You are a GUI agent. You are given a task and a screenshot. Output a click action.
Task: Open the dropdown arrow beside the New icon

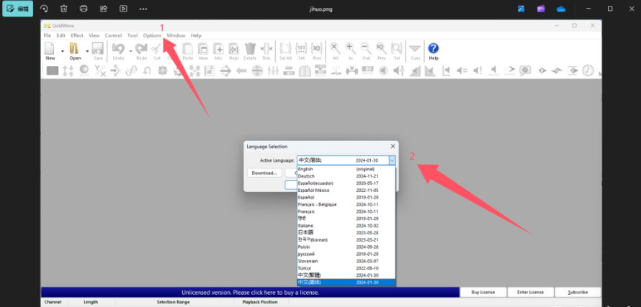[x=62, y=51]
